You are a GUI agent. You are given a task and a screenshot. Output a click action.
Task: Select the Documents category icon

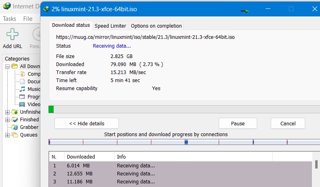(x=22, y=81)
